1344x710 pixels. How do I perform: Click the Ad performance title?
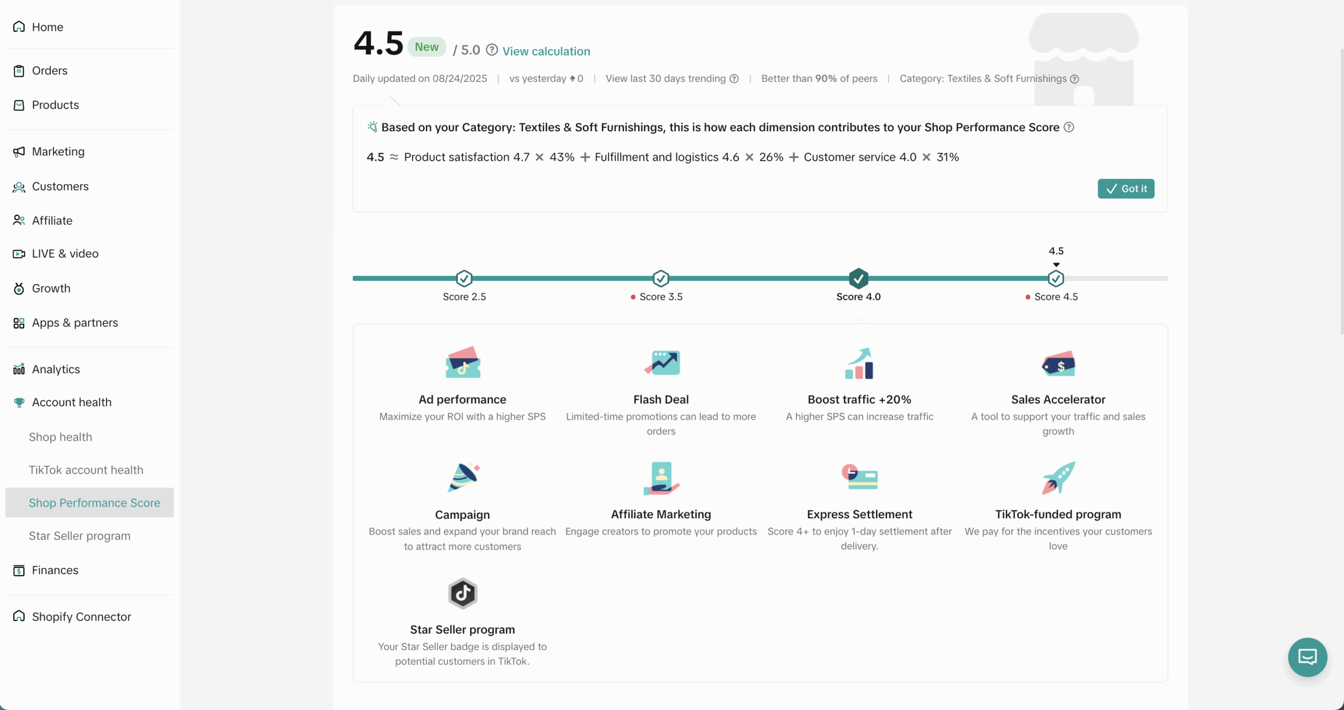463,400
